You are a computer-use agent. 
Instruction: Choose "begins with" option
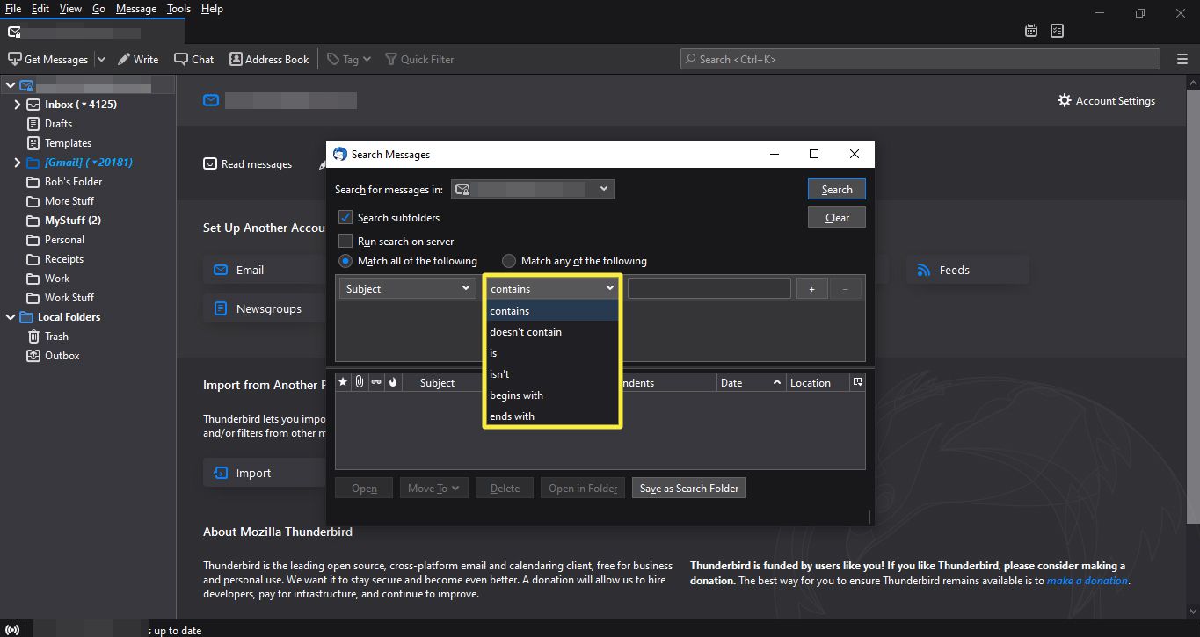(x=552, y=395)
